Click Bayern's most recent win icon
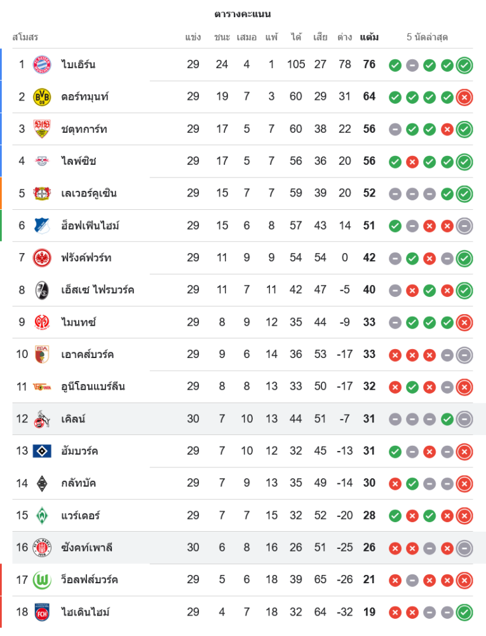 pyautogui.click(x=464, y=64)
